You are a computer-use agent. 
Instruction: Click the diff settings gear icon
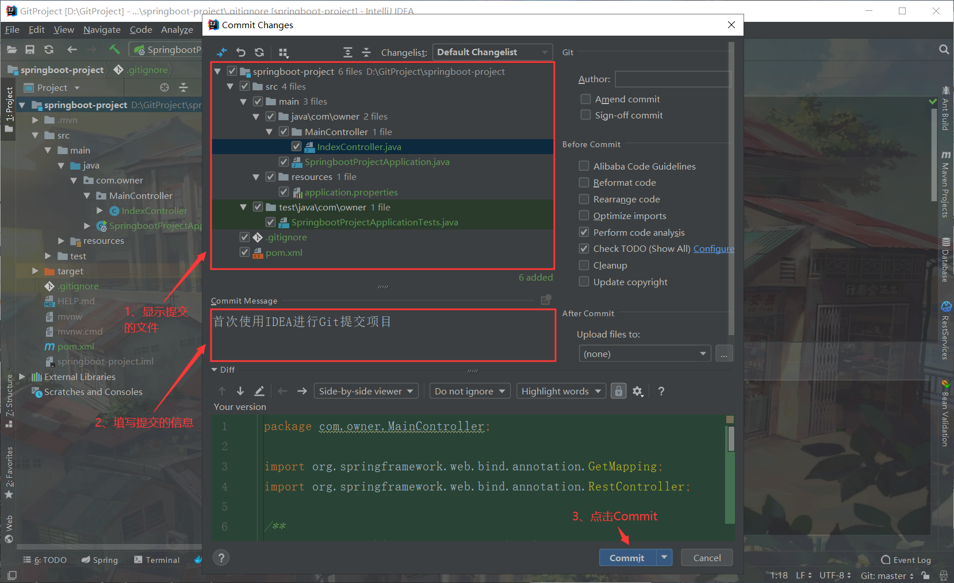638,391
